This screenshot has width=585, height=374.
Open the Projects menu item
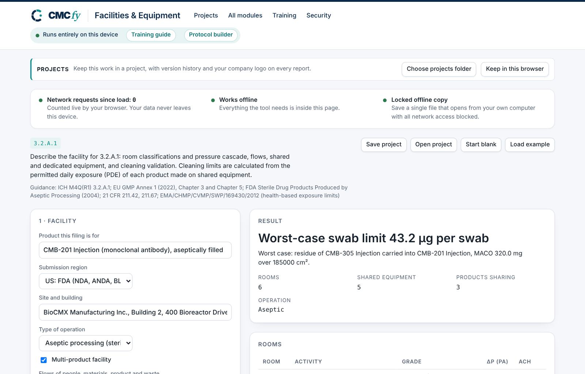206,15
